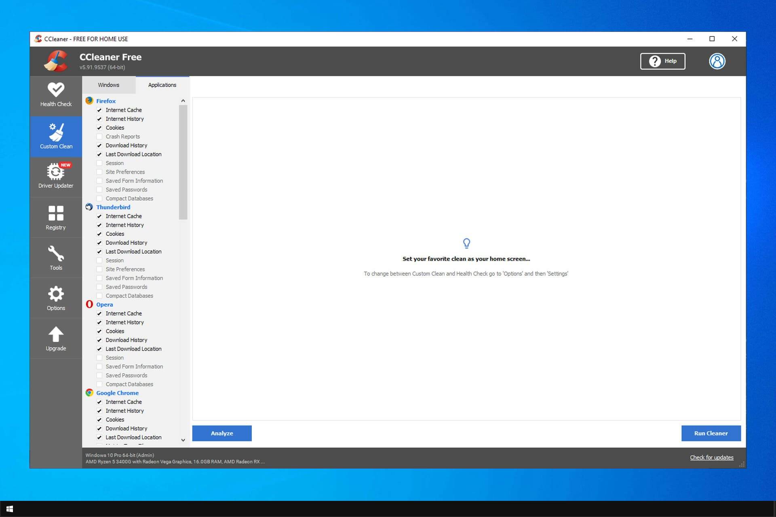This screenshot has width=776, height=517.
Task: Click the CCleaner title bar app icon
Action: tap(38, 39)
